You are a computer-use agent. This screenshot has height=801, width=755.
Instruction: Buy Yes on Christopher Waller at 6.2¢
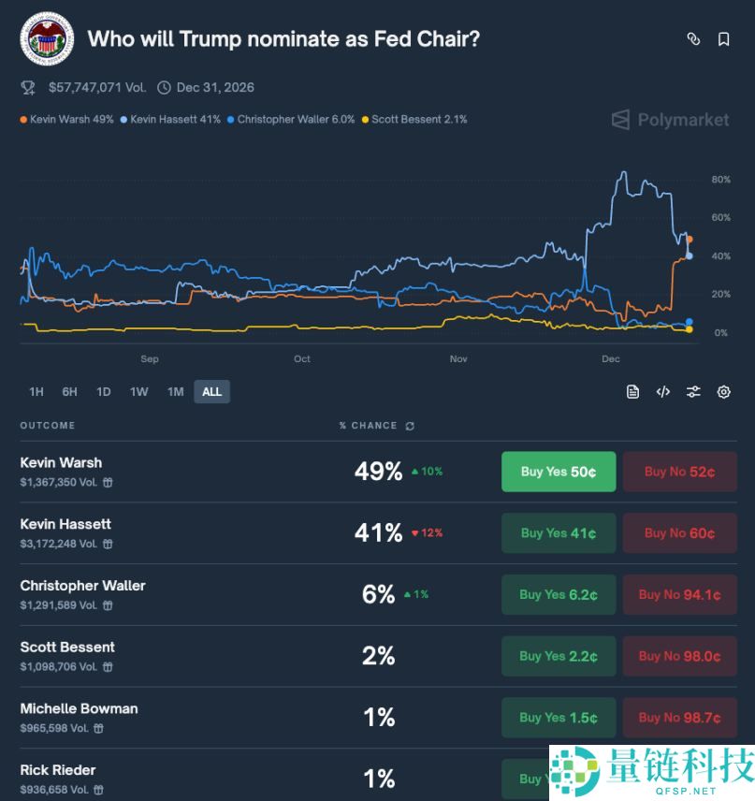[x=559, y=595]
